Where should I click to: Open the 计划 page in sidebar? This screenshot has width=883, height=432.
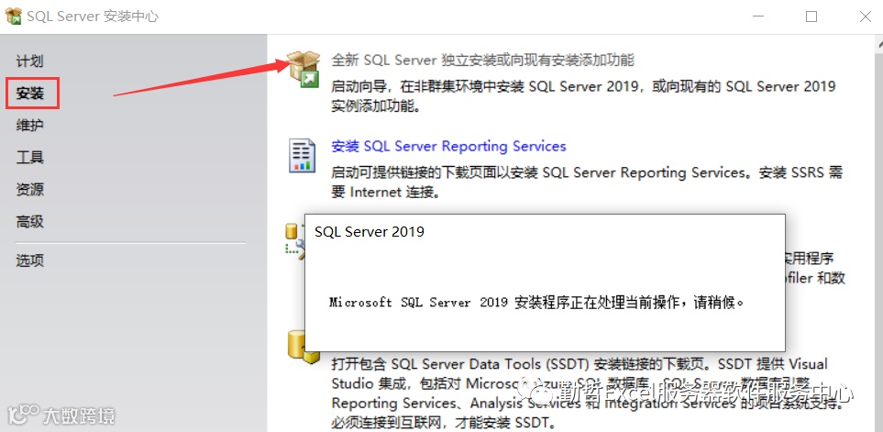tap(30, 61)
